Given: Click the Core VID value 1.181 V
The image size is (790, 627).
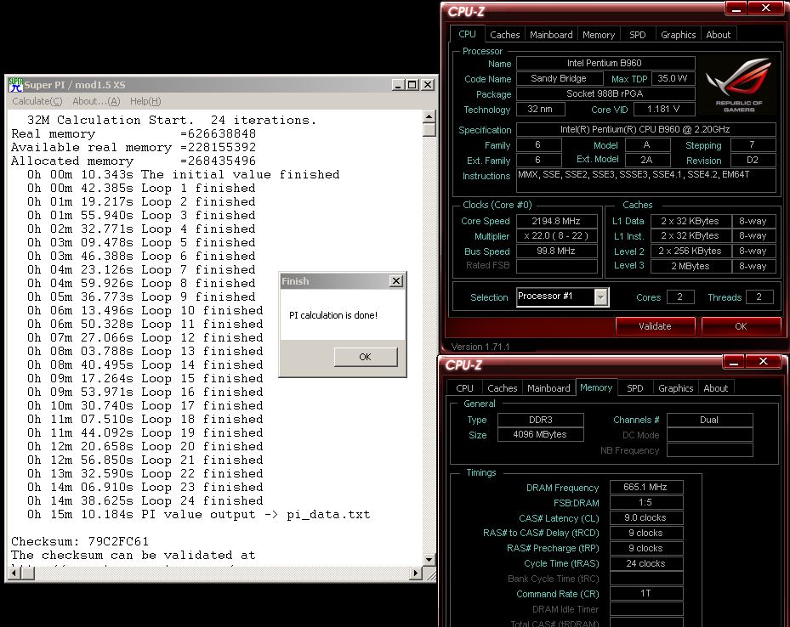Looking at the screenshot, I should [663, 110].
